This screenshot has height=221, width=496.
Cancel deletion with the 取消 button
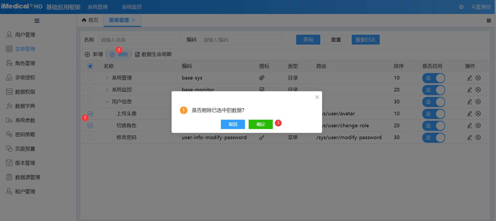[x=233, y=124]
